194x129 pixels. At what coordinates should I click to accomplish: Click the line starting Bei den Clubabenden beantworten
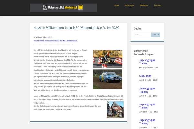[x=67, y=106]
